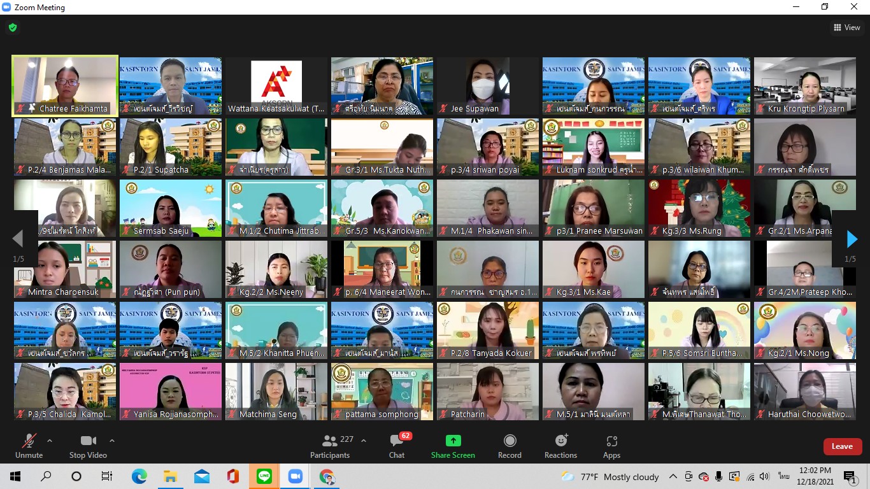
Task: Expand the caret next to Participants count
Action: coord(364,441)
